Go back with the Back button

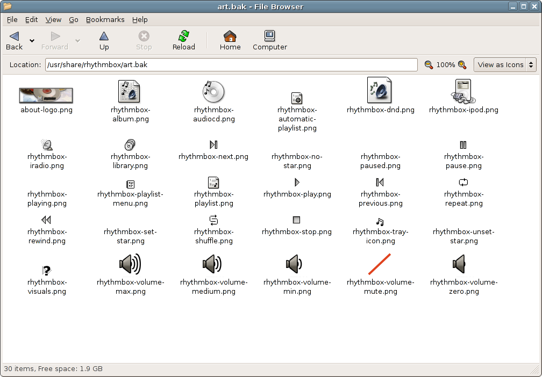click(x=14, y=41)
